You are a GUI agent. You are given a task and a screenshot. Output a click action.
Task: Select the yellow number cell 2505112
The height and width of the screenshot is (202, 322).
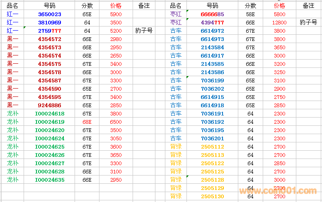(212, 147)
